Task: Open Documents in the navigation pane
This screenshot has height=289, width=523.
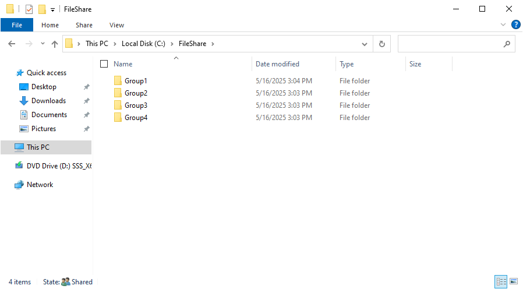Action: pyautogui.click(x=49, y=115)
